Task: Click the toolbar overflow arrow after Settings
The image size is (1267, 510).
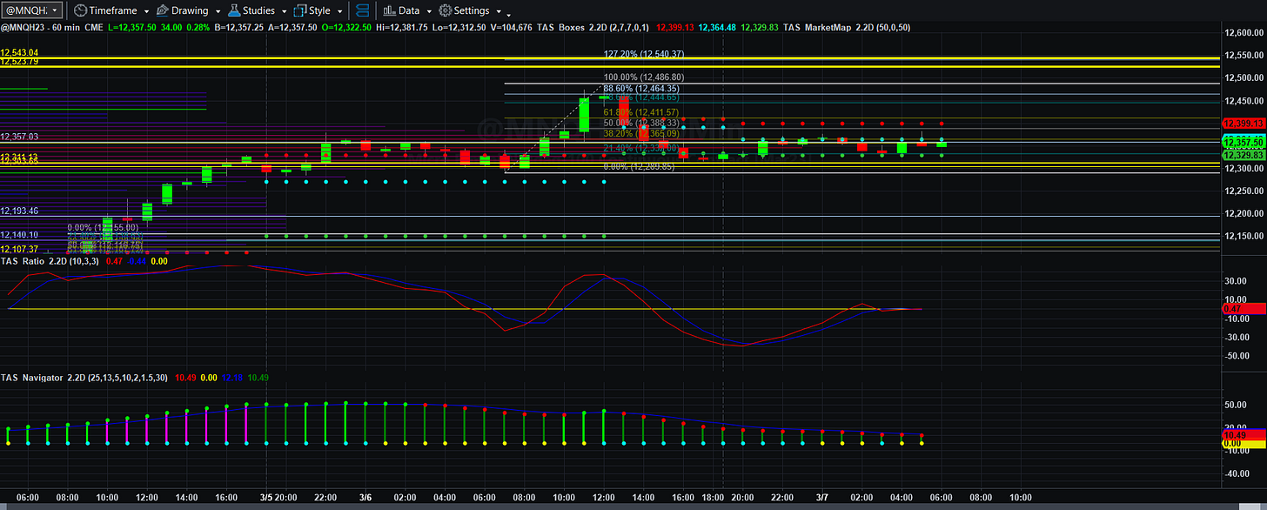Action: [x=508, y=14]
